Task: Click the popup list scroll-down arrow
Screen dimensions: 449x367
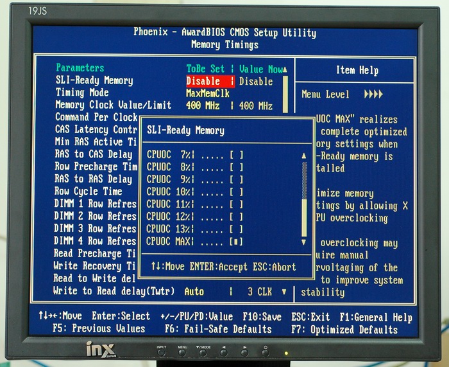Action: coord(304,242)
